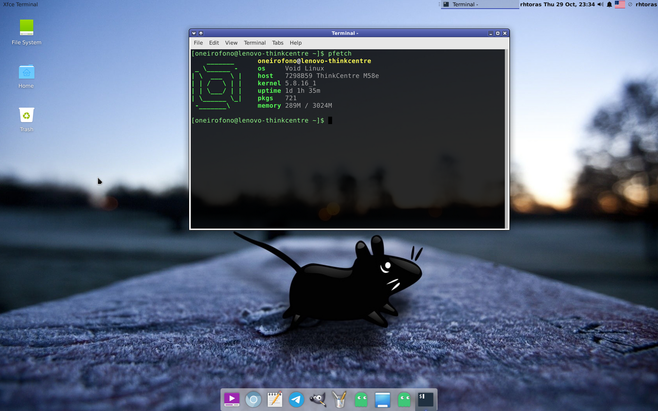Click the memory value '289M / 3024M'
The width and height of the screenshot is (658, 411).
[308, 106]
